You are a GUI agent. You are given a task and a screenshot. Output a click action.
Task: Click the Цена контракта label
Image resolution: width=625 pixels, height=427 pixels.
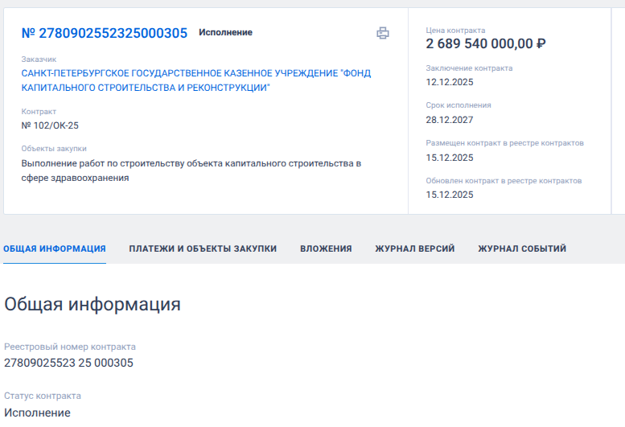click(455, 31)
